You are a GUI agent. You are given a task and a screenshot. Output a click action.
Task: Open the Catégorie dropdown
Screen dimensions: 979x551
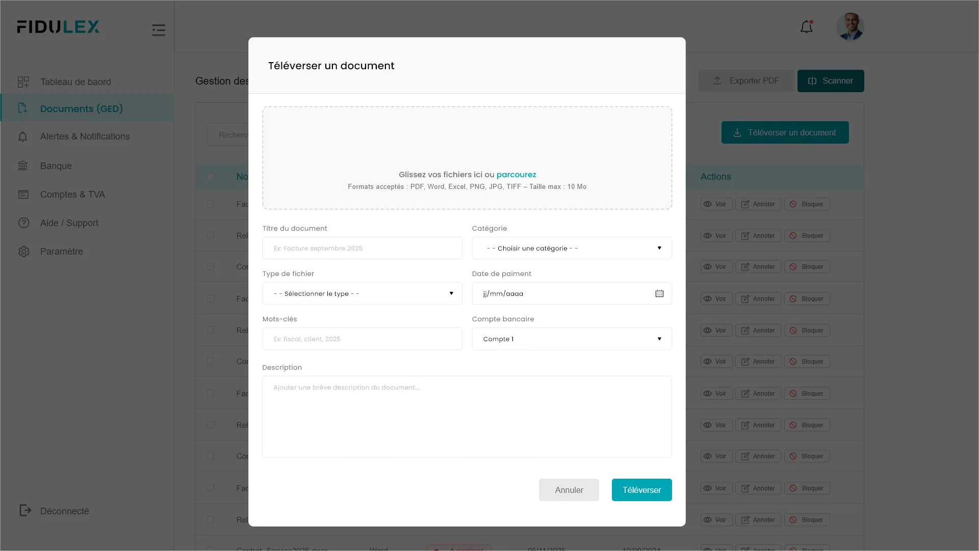tap(572, 249)
